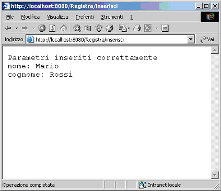Open the History toolbar icon
This screenshot has width=221, height=191.
110,28
